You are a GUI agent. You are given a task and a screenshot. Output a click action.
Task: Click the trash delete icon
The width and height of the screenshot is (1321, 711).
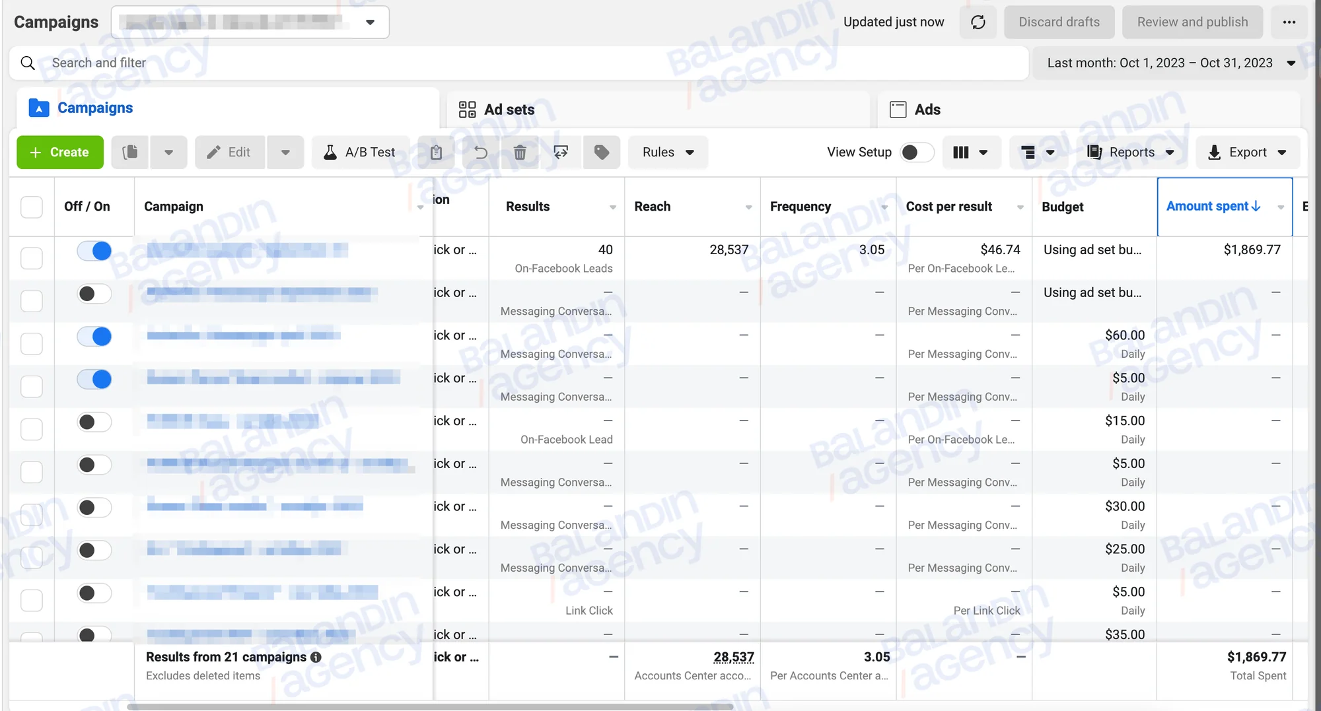520,152
